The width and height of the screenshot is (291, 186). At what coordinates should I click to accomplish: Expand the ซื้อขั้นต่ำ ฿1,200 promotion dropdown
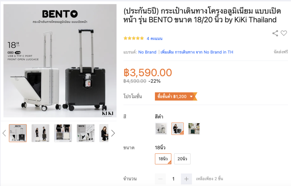pyautogui.click(x=176, y=96)
